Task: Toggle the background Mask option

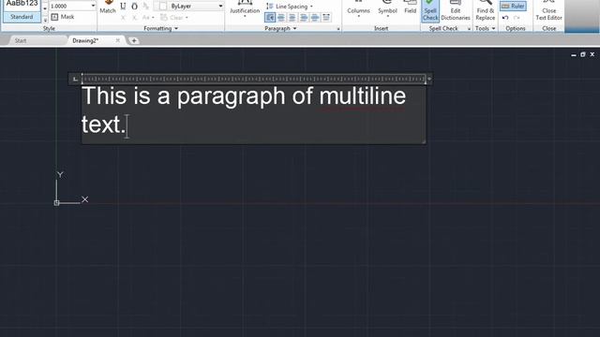Action: 63,17
